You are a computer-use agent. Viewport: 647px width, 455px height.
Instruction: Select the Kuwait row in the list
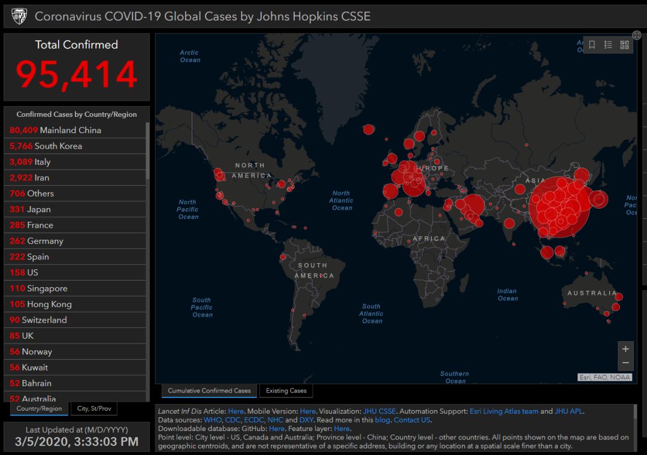[75, 367]
